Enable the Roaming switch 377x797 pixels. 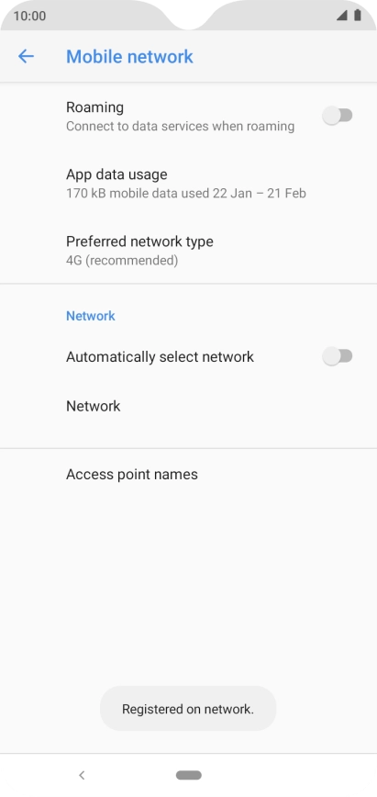coord(338,116)
